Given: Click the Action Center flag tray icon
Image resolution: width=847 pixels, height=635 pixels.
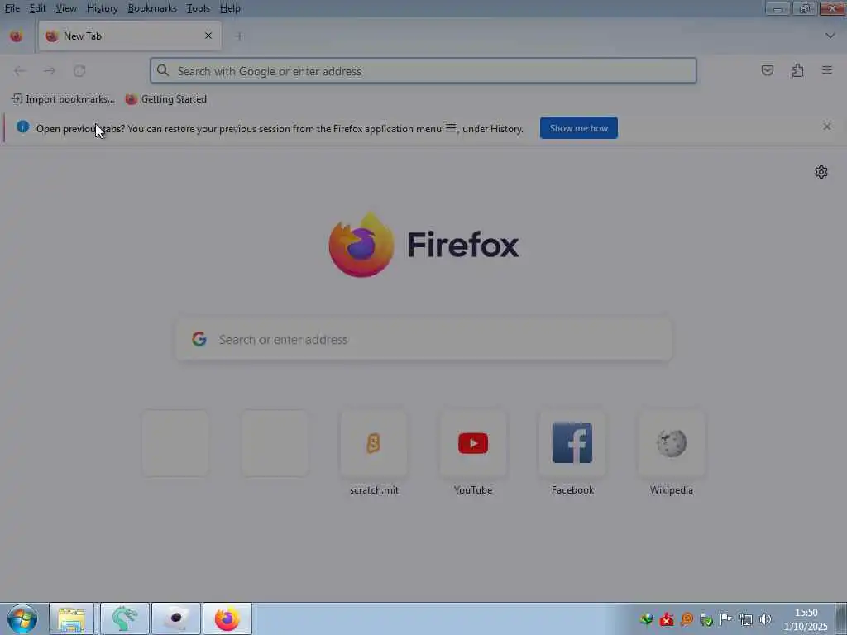Looking at the screenshot, I should [725, 619].
